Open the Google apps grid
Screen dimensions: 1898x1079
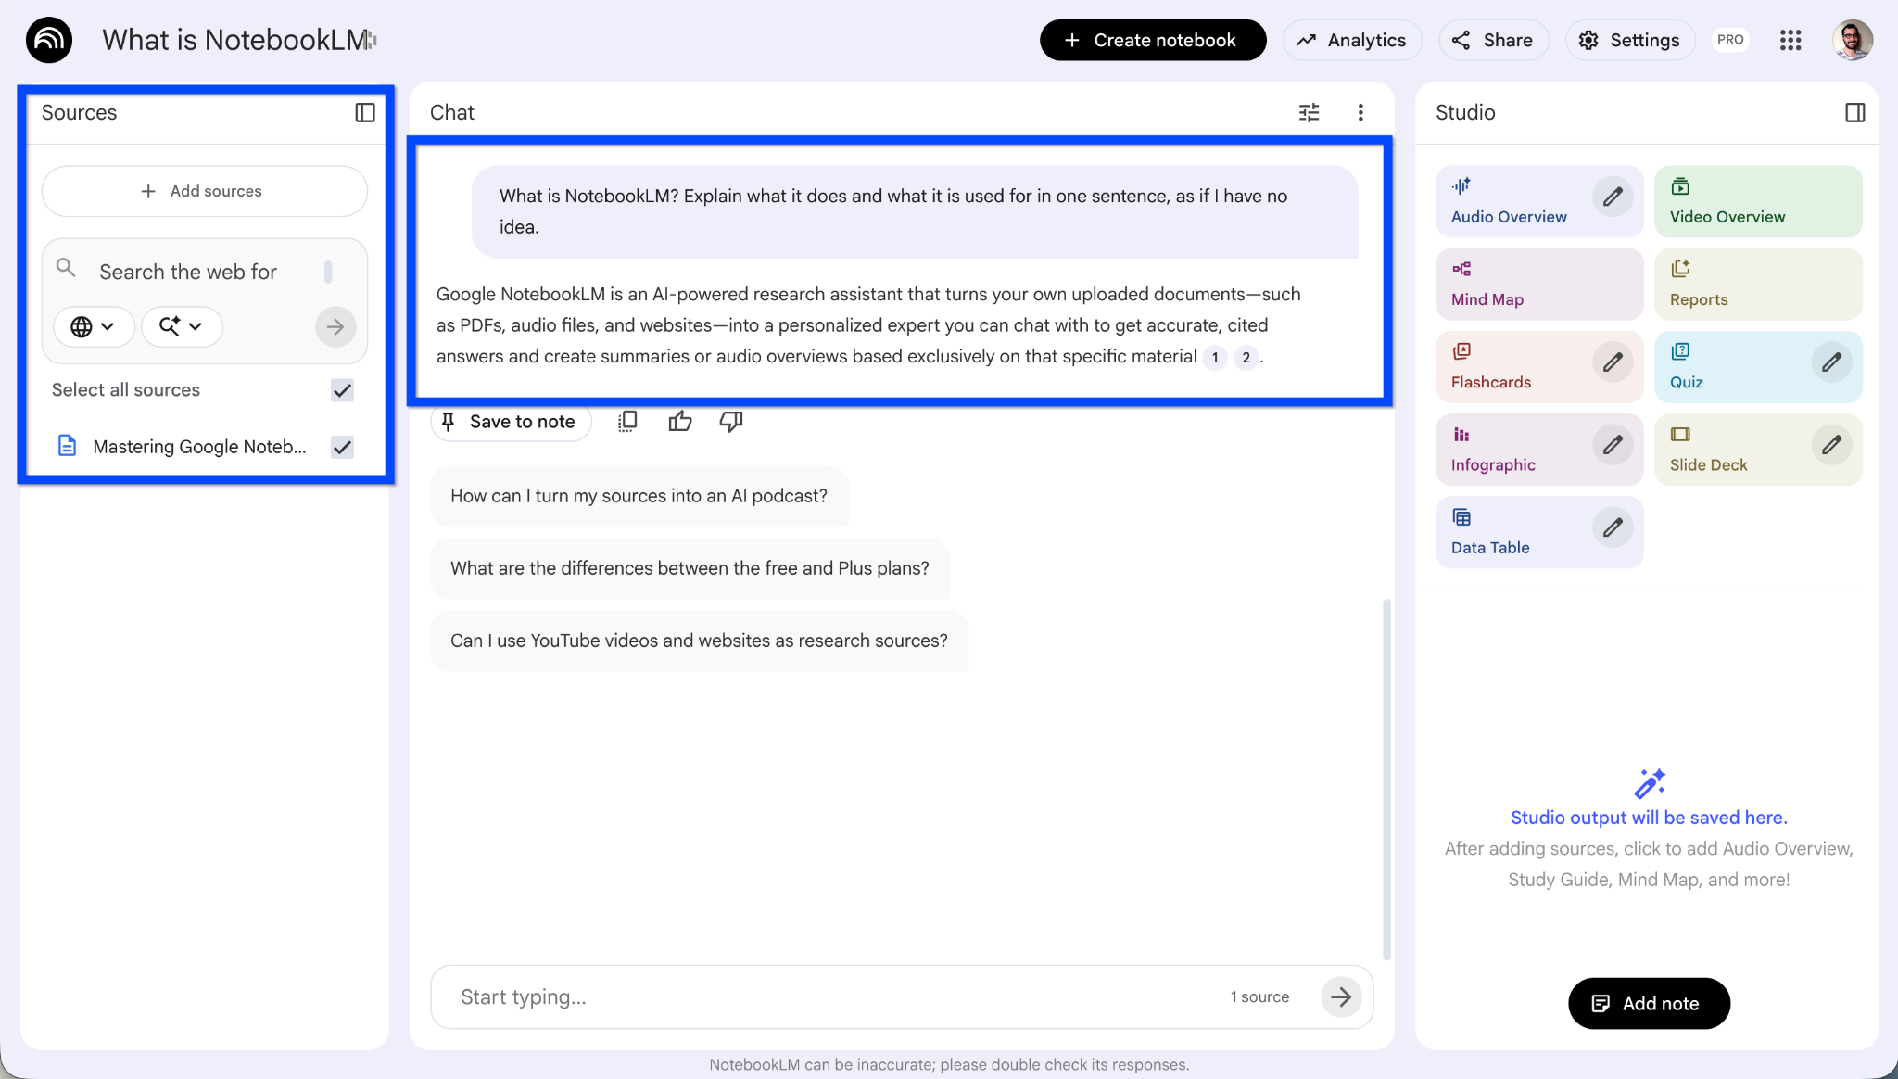point(1790,40)
